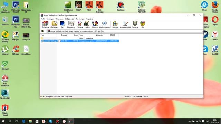Expand the archive path dropdown
The width and height of the screenshot is (221, 124).
click(202, 31)
